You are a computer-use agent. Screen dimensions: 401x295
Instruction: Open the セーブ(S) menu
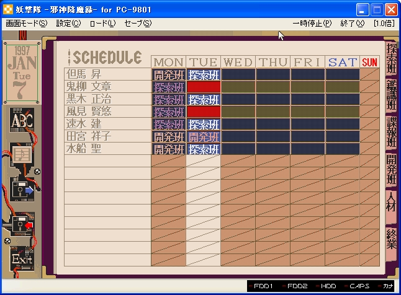coord(138,24)
